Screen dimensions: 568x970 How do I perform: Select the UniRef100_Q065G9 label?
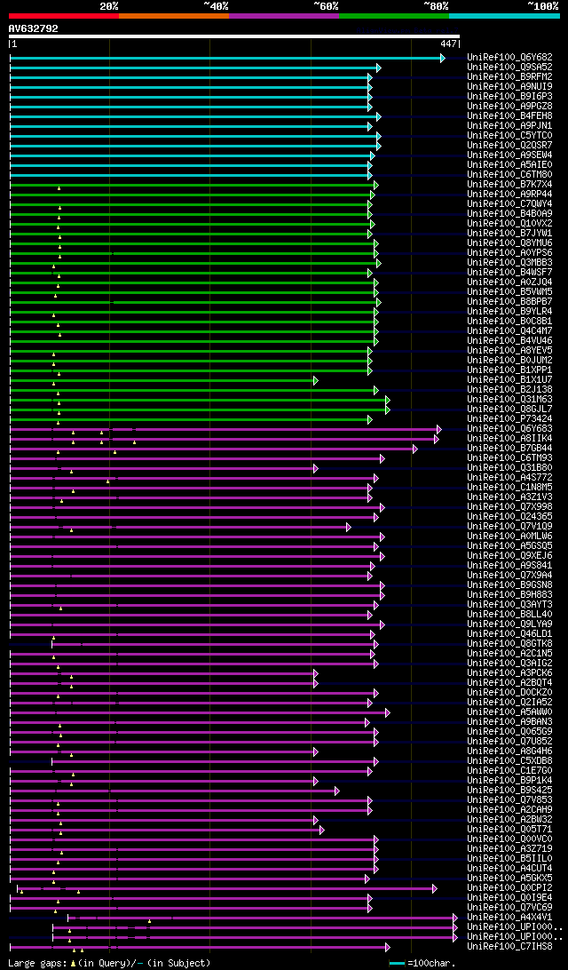pos(510,732)
